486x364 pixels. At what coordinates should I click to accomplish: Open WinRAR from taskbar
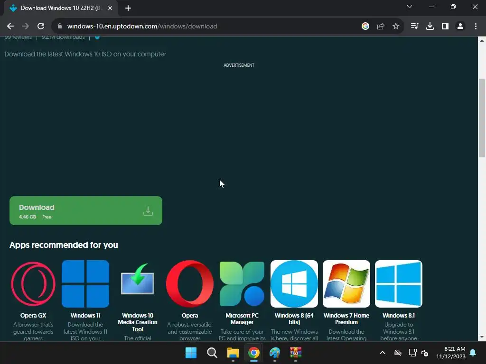point(295,353)
